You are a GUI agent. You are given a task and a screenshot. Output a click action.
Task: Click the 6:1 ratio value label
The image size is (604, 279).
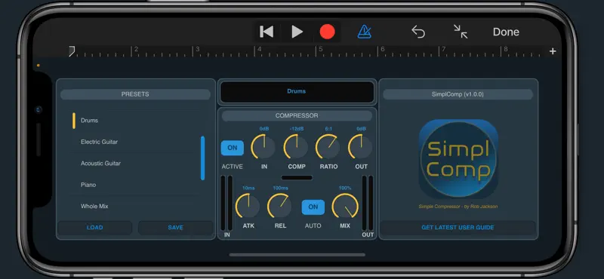coord(328,129)
